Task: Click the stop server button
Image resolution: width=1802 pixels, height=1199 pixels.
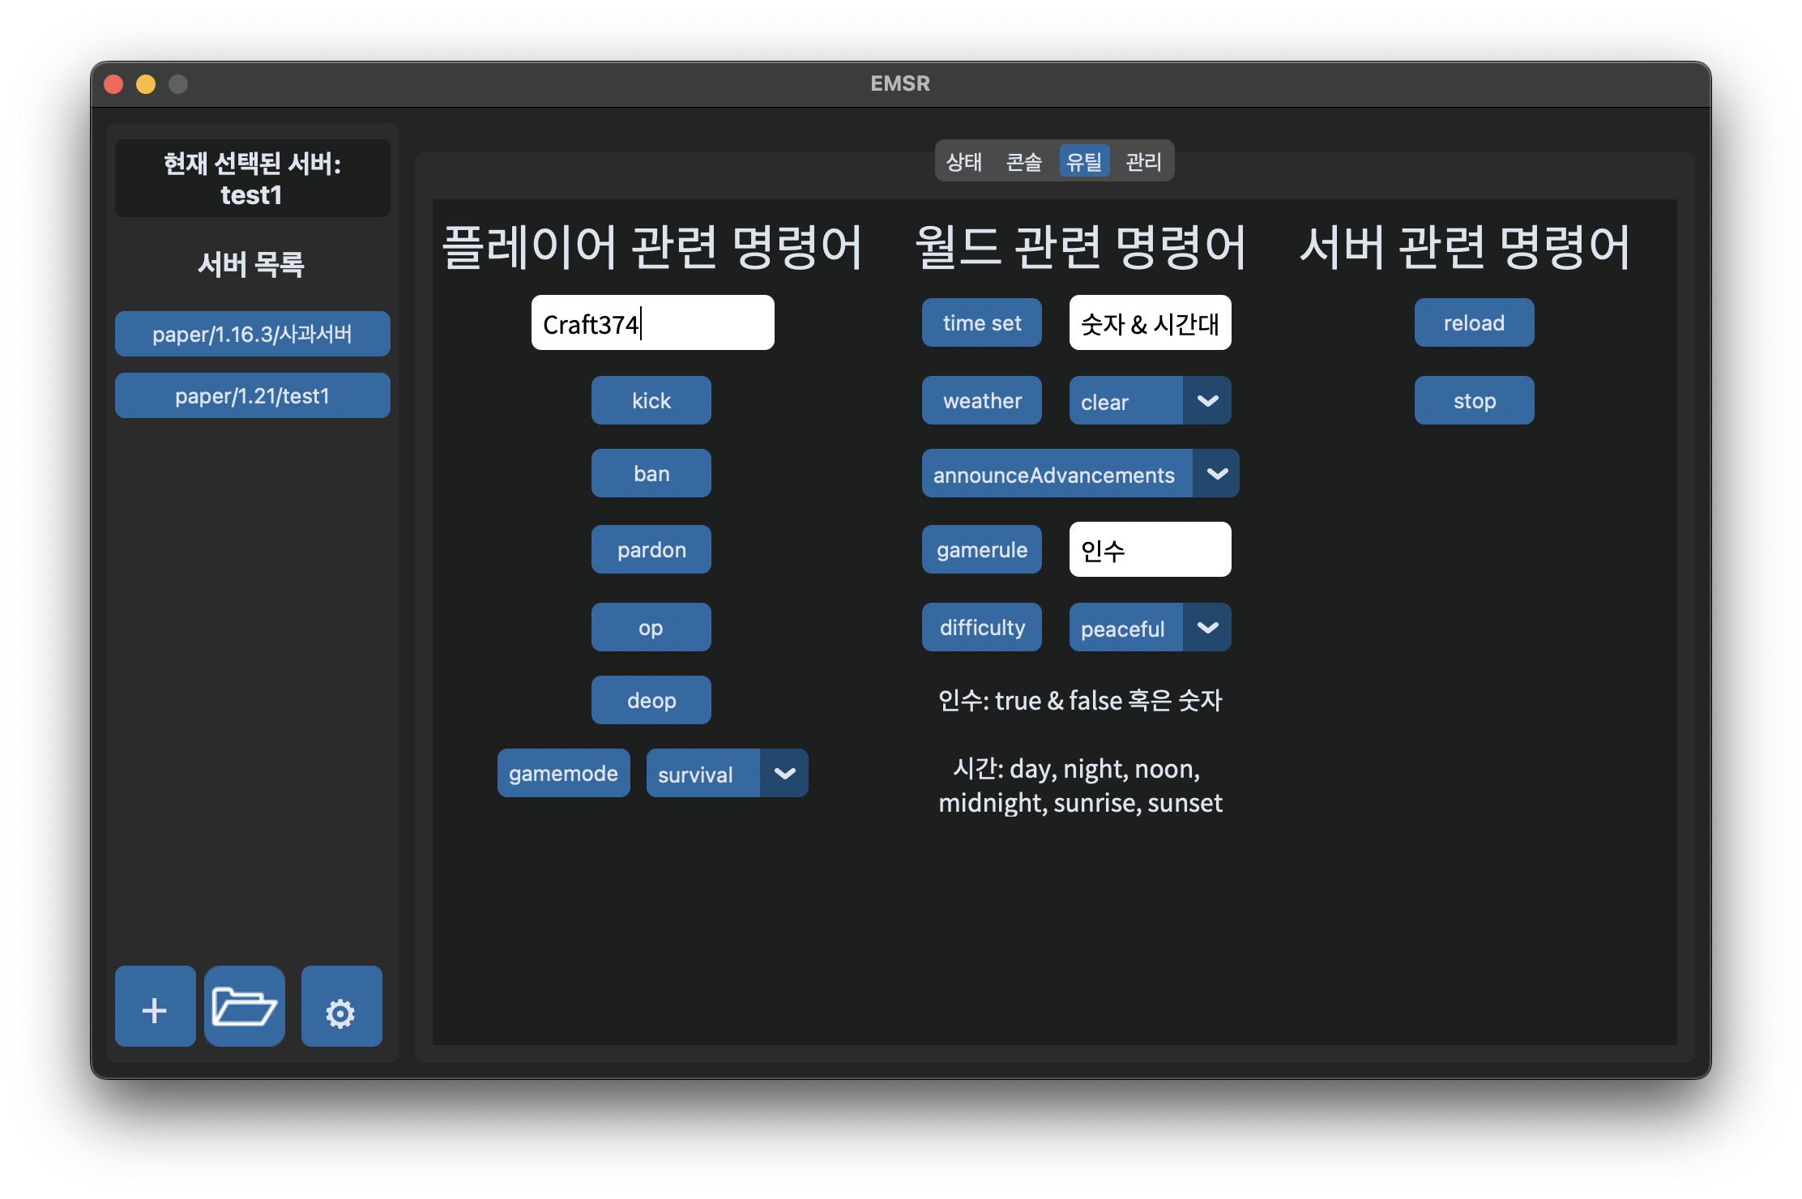Action: click(x=1474, y=400)
